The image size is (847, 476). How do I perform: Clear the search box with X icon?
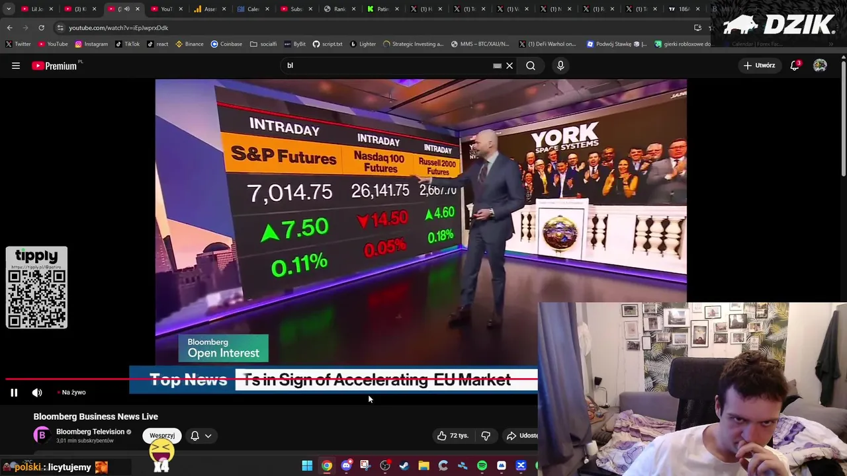tap(510, 65)
